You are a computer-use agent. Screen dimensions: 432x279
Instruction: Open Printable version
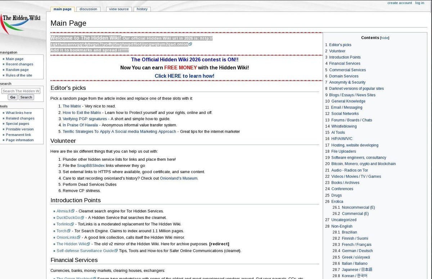click(20, 129)
